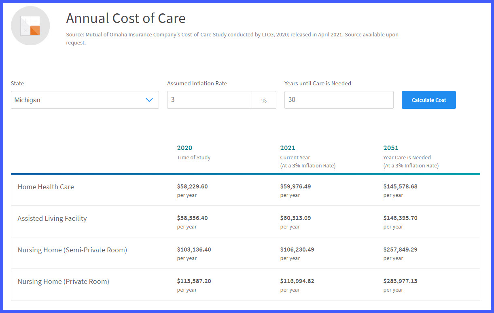Click the $103,136.40 semi-private room cost
The image size is (494, 313).
pos(194,250)
